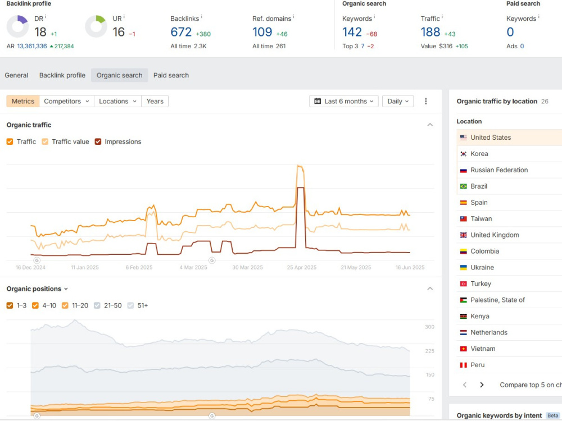The height and width of the screenshot is (421, 562).
Task: Switch to the Backlink profile tab
Action: tap(62, 76)
